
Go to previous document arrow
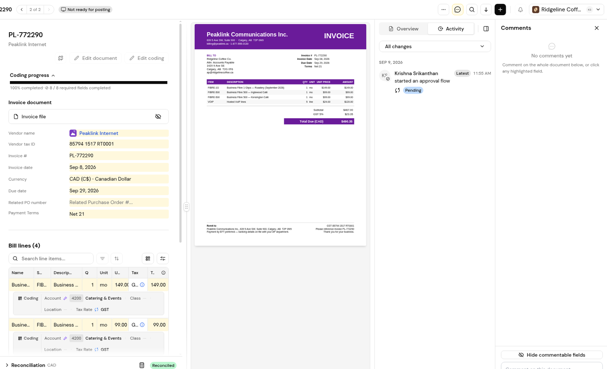coord(22,9)
